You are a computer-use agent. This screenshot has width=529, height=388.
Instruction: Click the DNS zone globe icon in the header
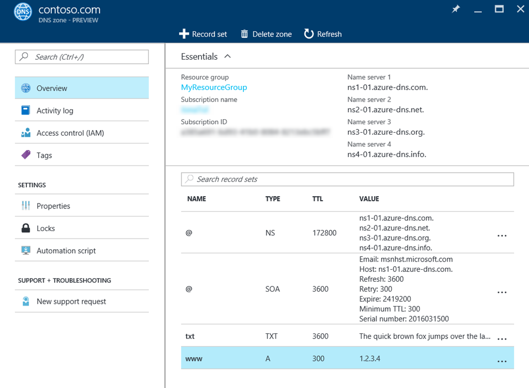(x=22, y=11)
